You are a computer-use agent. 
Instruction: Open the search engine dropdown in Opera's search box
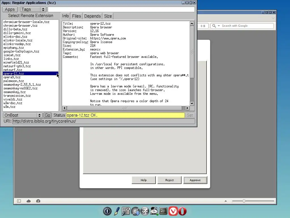[219, 26]
